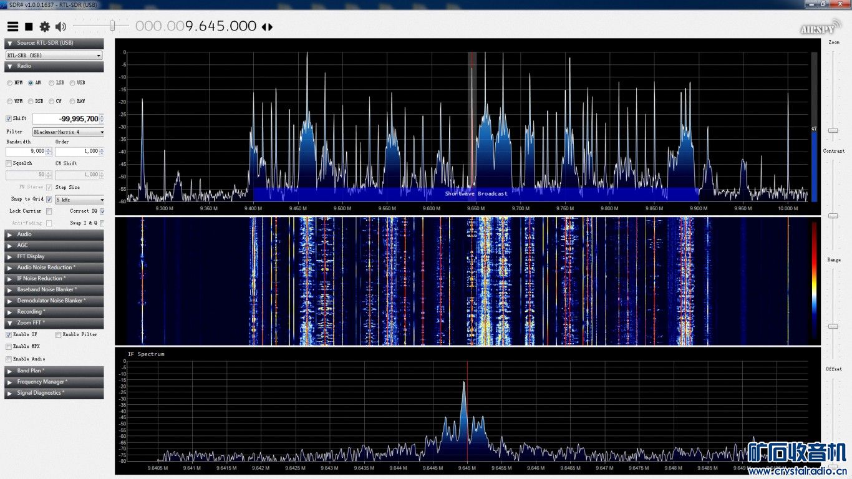
Task: Click the Airspy logo
Action: [815, 29]
